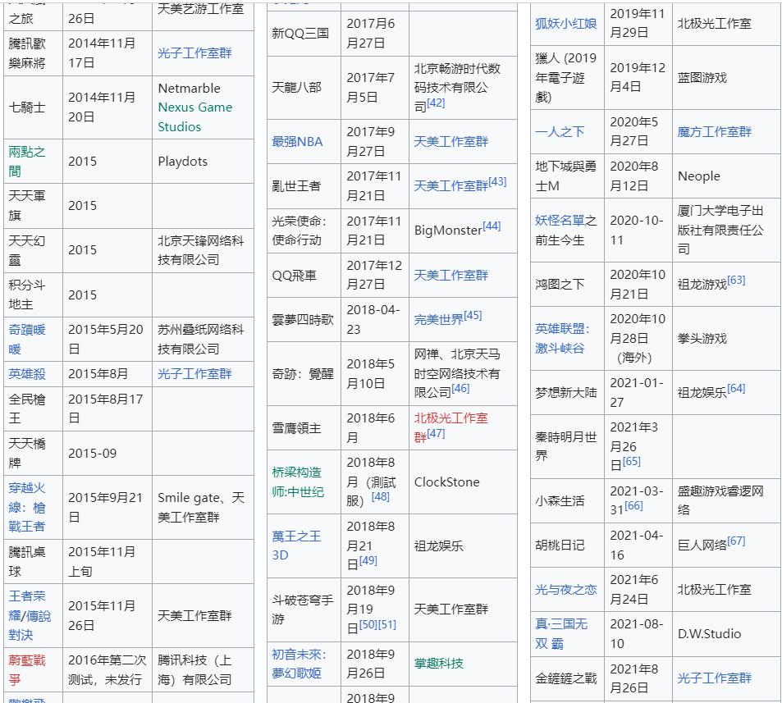Jump to citation [50]
782x703 pixels.
click(x=368, y=624)
